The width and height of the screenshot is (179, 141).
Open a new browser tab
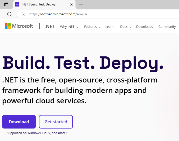coord(81,4)
